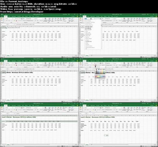Image resolution: width=158 pixels, height=147 pixels.
Task: Click Sort & Filter in the bottom-right frame
Action: 149,109
